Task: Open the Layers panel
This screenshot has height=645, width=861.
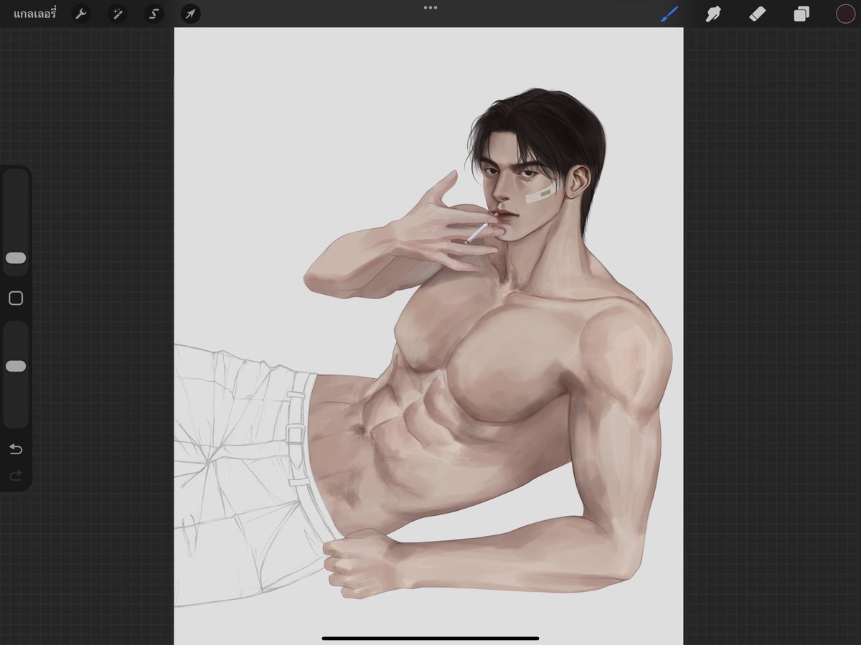Action: click(x=802, y=13)
